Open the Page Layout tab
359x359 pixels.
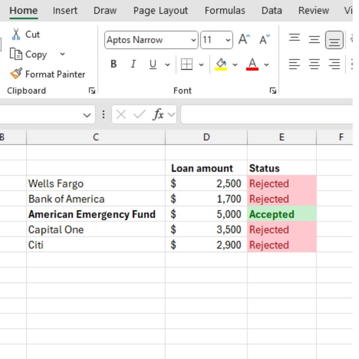coord(161,11)
